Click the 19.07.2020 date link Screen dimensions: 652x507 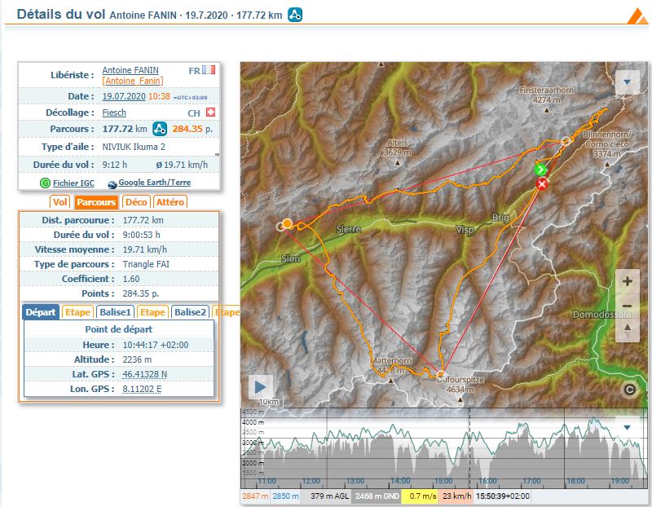click(x=123, y=96)
